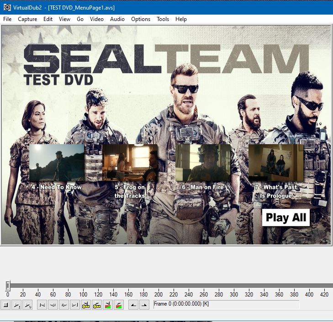Click the '6 - Man on Fire' caption

coord(203,187)
